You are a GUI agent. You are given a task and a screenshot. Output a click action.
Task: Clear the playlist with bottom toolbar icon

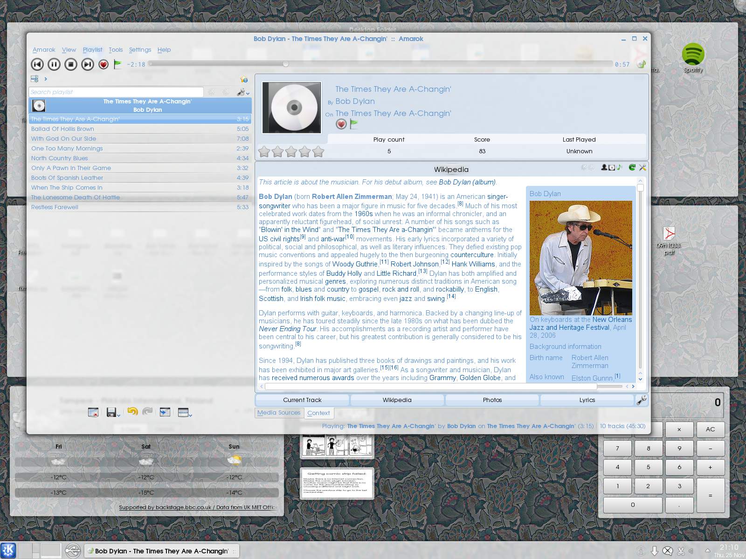[x=93, y=412]
